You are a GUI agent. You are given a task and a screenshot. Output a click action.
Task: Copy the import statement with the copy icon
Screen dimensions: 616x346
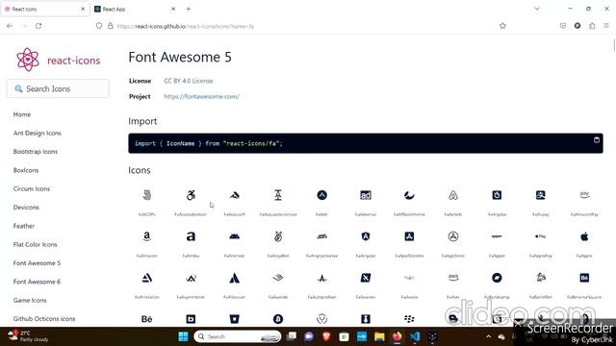point(597,139)
